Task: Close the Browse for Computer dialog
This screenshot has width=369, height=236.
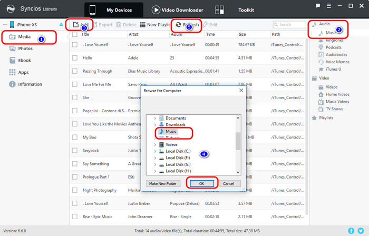Action: click(241, 91)
